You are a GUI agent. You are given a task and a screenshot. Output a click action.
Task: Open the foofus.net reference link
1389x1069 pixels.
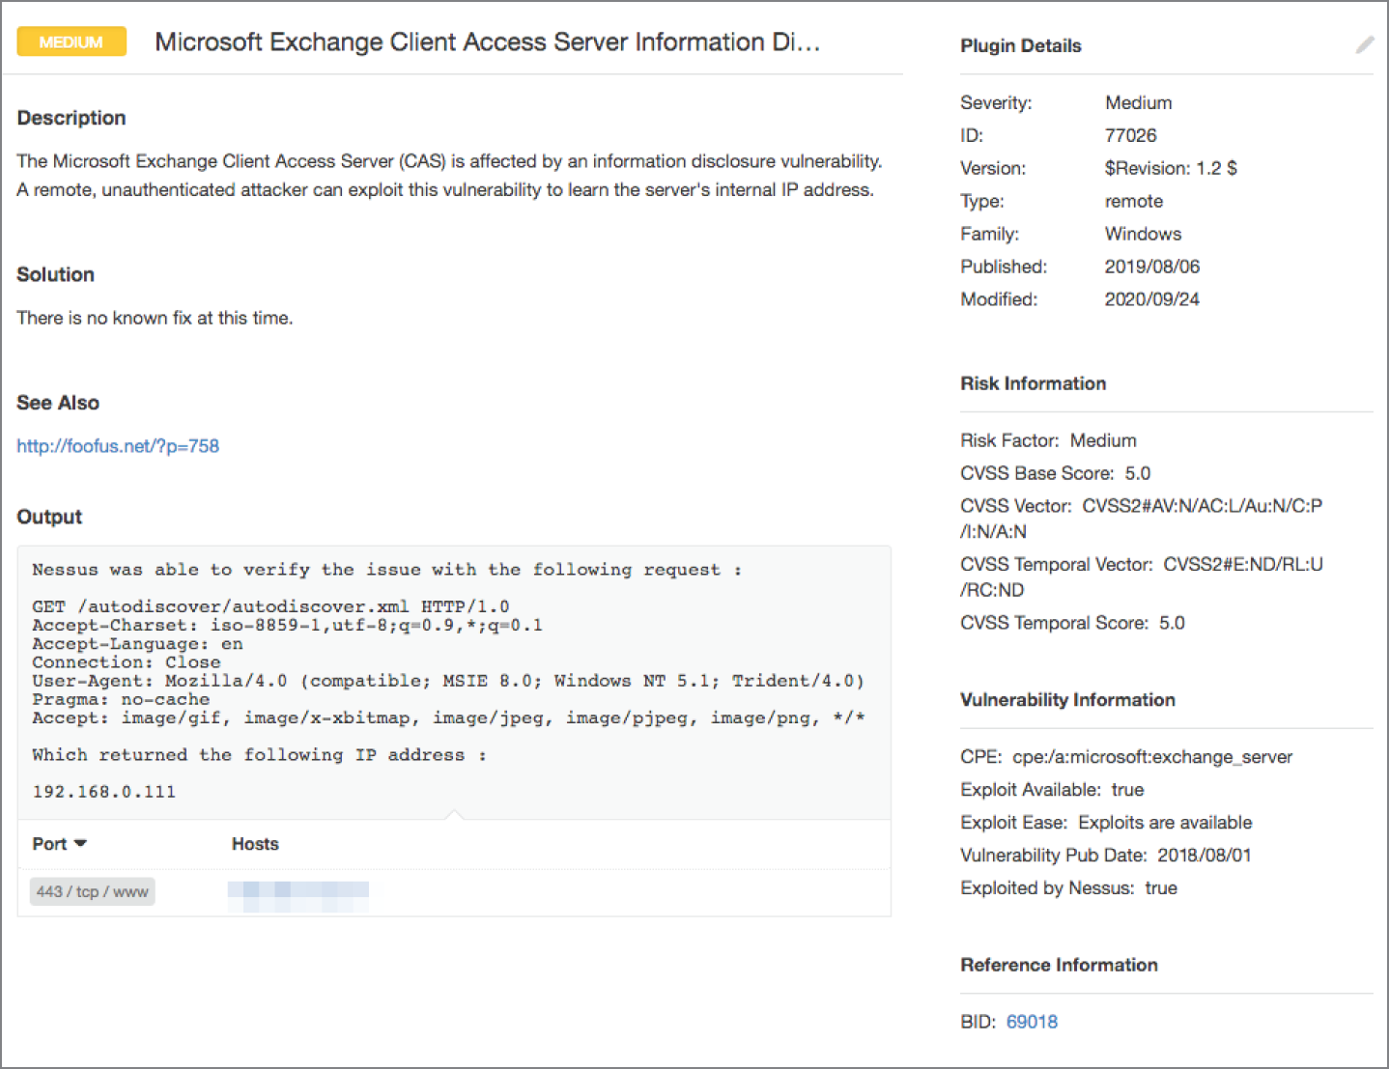pyautogui.click(x=118, y=446)
